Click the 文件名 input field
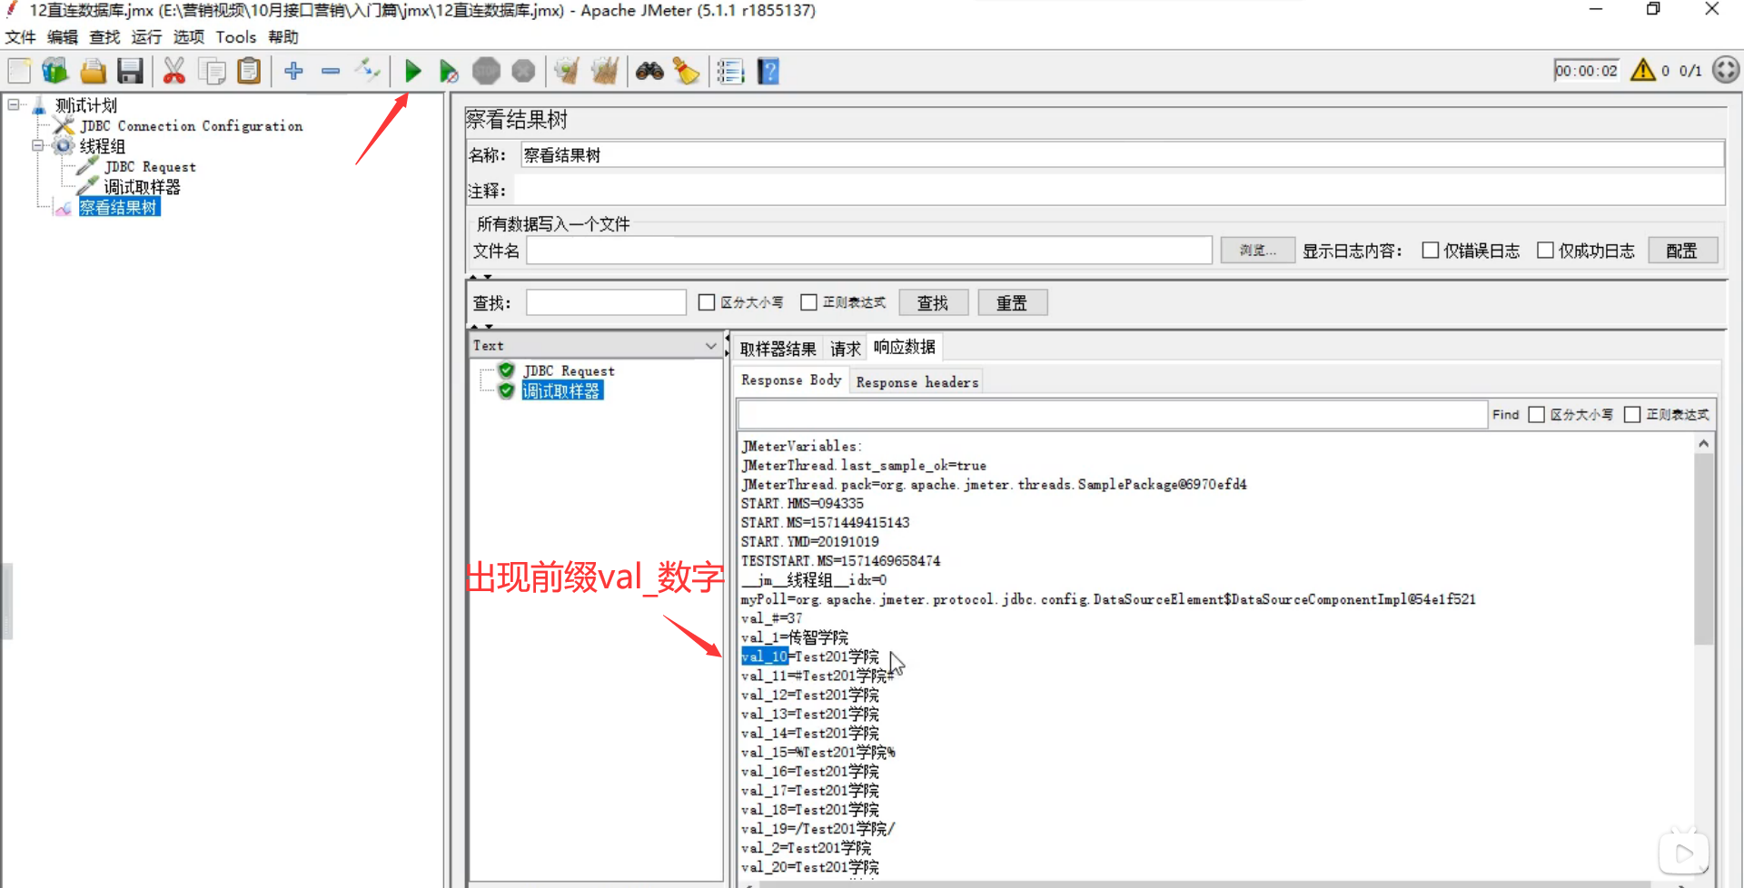This screenshot has height=888, width=1744. coord(869,251)
